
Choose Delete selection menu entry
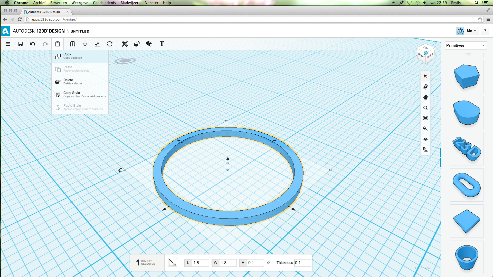pyautogui.click(x=80, y=82)
